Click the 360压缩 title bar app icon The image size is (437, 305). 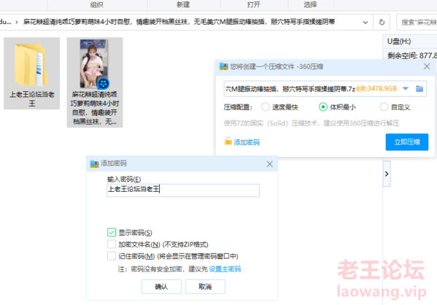pos(223,66)
